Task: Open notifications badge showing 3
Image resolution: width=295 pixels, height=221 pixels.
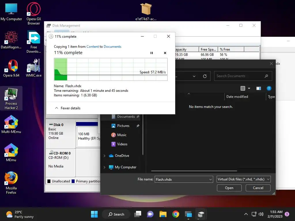Action: click(x=287, y=214)
